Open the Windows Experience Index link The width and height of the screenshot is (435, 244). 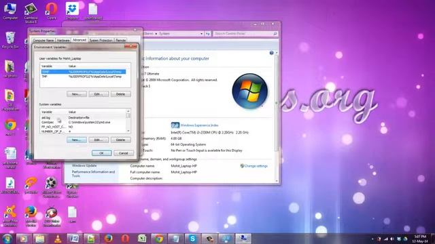tap(199, 125)
